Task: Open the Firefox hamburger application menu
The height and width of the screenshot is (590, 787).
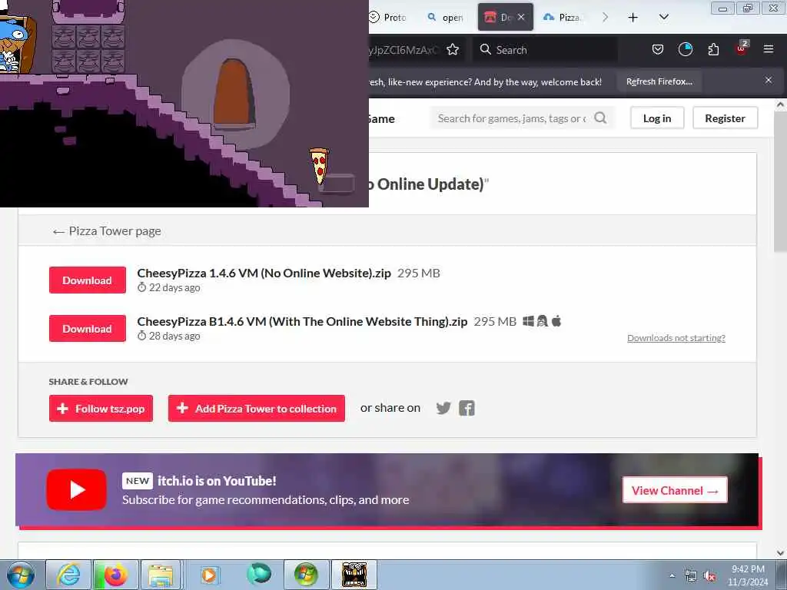Action: point(769,49)
